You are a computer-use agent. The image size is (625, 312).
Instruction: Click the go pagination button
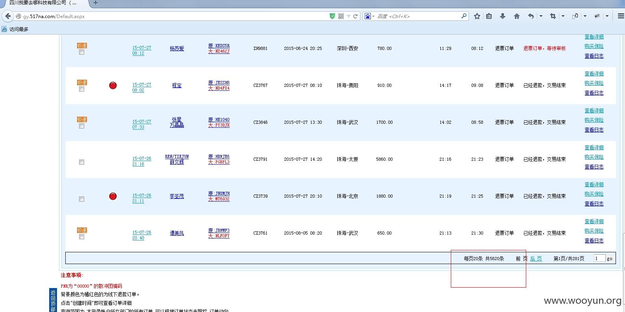pyautogui.click(x=609, y=259)
